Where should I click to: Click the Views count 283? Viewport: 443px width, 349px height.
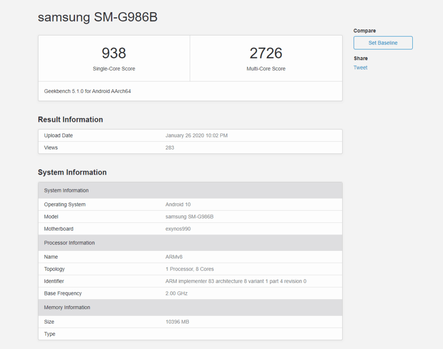click(170, 147)
